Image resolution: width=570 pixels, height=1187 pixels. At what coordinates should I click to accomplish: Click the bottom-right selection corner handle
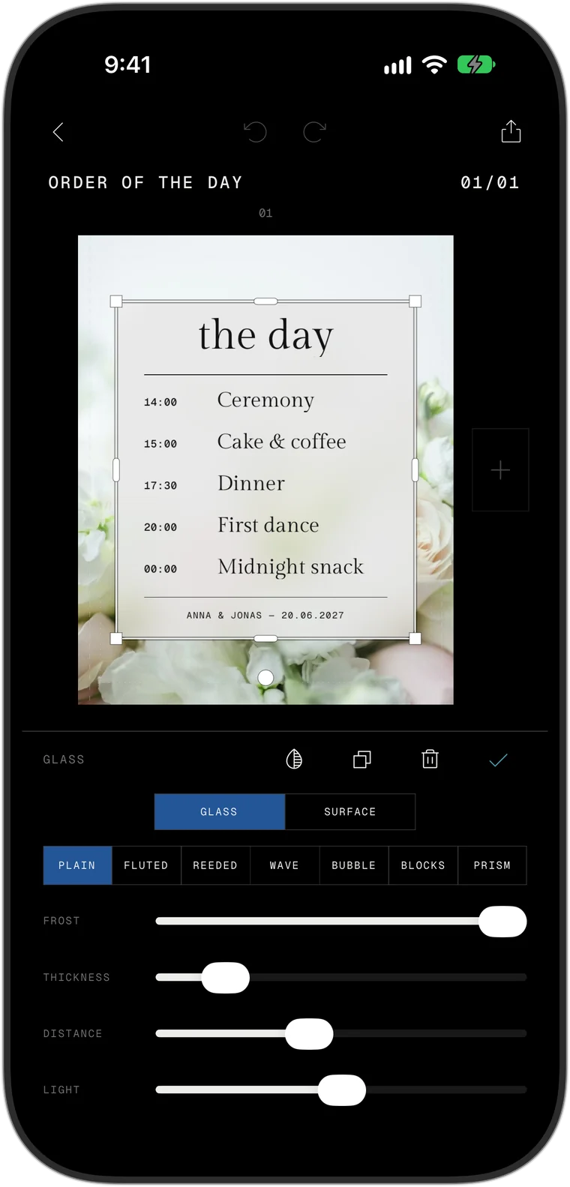(x=415, y=639)
